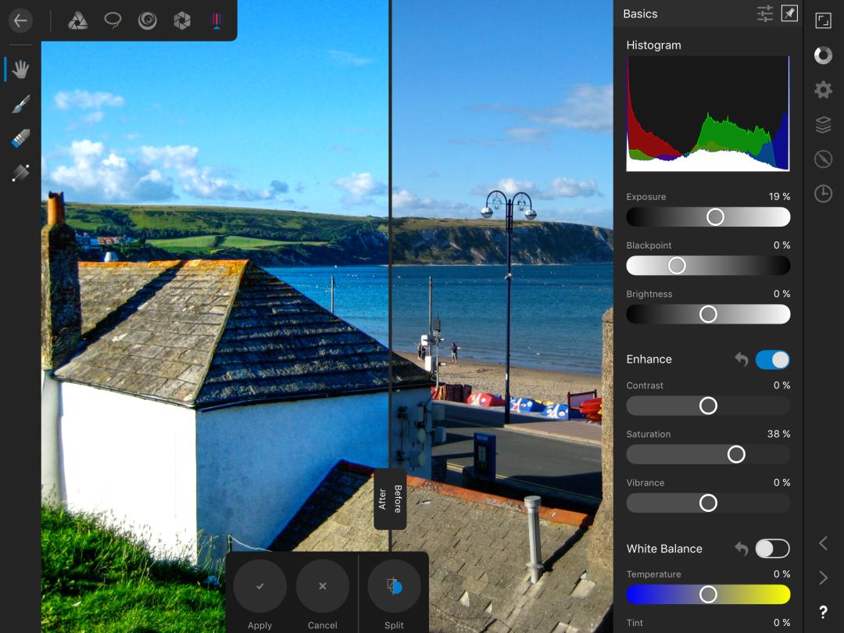
Task: Select the hand View tool
Action: pyautogui.click(x=20, y=70)
